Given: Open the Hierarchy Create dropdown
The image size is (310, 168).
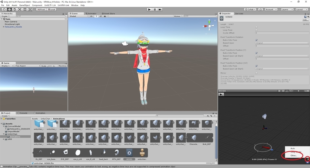Looking at the screenshot, I should coord(5,16).
